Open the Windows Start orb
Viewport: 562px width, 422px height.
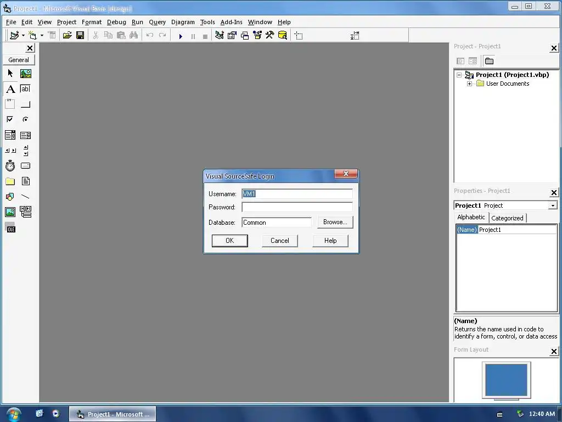coord(14,414)
